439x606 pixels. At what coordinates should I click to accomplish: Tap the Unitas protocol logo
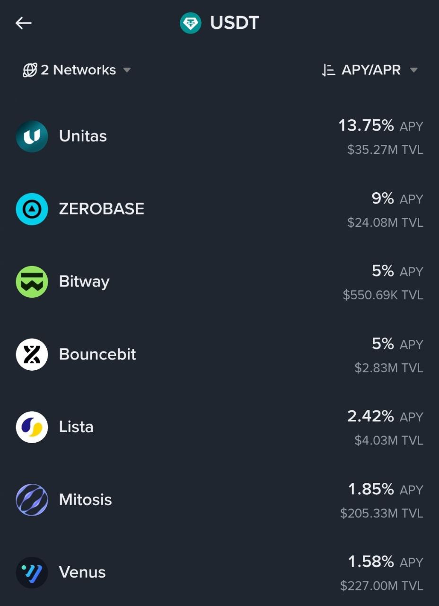[32, 136]
